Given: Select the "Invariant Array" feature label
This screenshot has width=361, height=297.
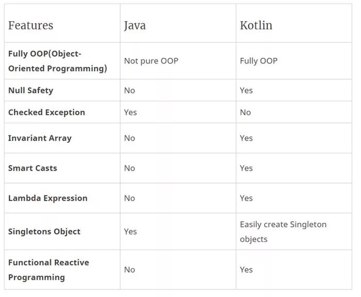Looking at the screenshot, I should pos(40,138).
